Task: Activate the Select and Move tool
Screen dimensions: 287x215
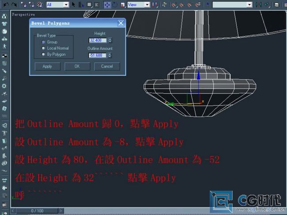Action: coord(107,5)
